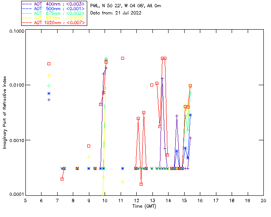Click the x-axis tick label 15
271x217 pixels.
coord(184,200)
